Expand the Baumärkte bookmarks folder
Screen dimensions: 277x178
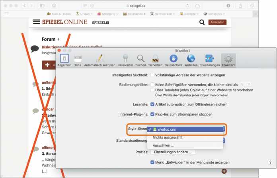point(134,14)
